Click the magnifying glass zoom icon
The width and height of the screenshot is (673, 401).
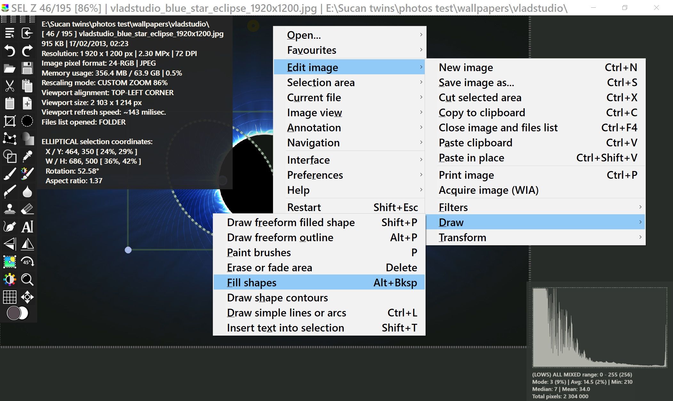pos(28,280)
